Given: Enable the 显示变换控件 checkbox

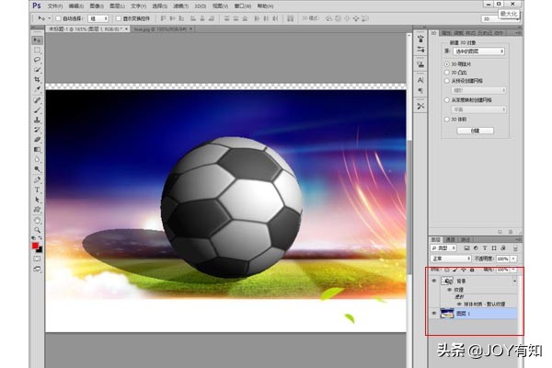Looking at the screenshot, I should click(x=119, y=18).
